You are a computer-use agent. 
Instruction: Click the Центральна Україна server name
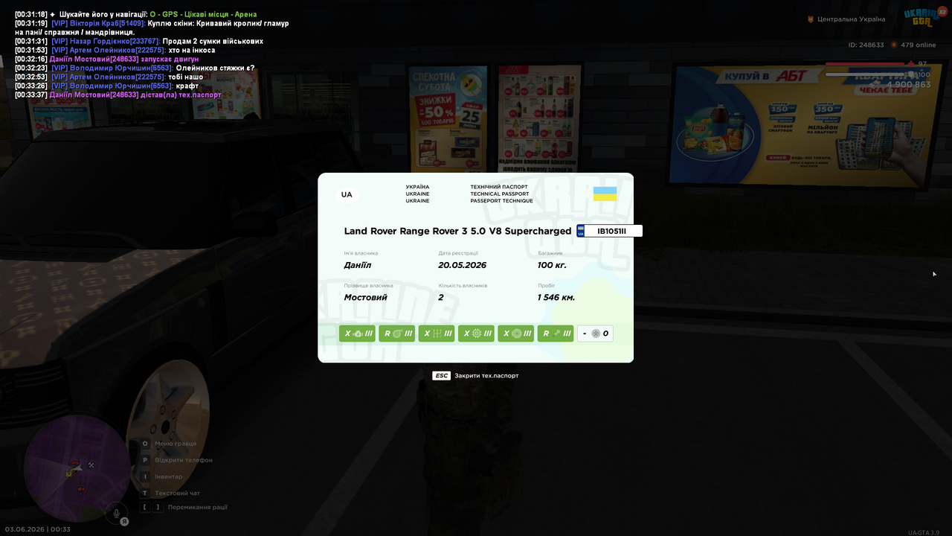852,19
